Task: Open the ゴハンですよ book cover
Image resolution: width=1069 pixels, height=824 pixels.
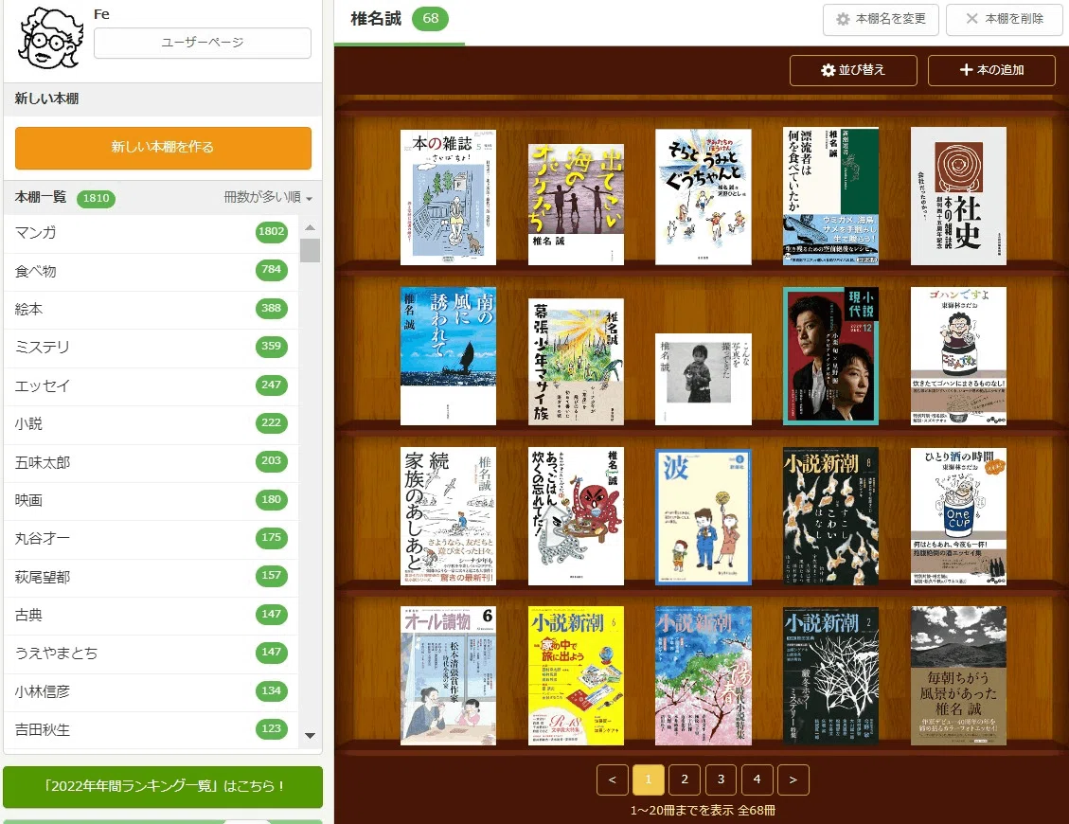Action: 958,356
